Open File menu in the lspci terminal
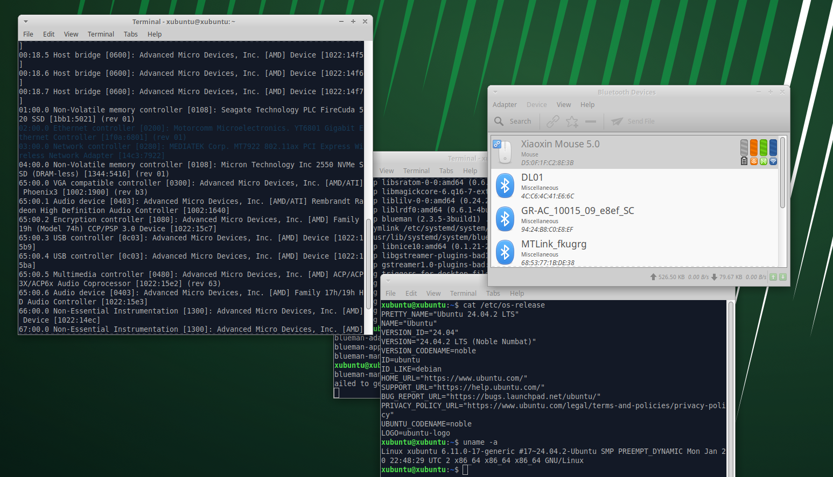The image size is (833, 477). click(28, 34)
